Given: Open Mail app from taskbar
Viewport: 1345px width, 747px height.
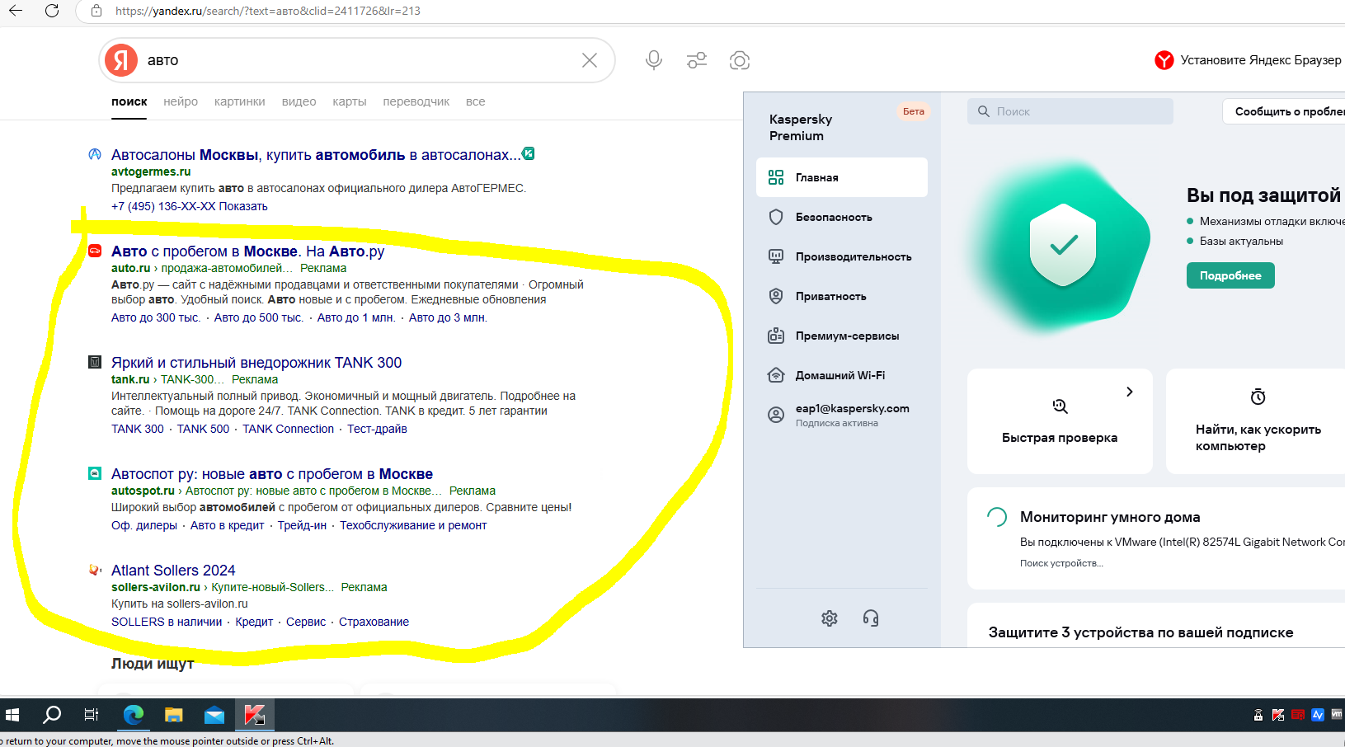Looking at the screenshot, I should [x=214, y=715].
